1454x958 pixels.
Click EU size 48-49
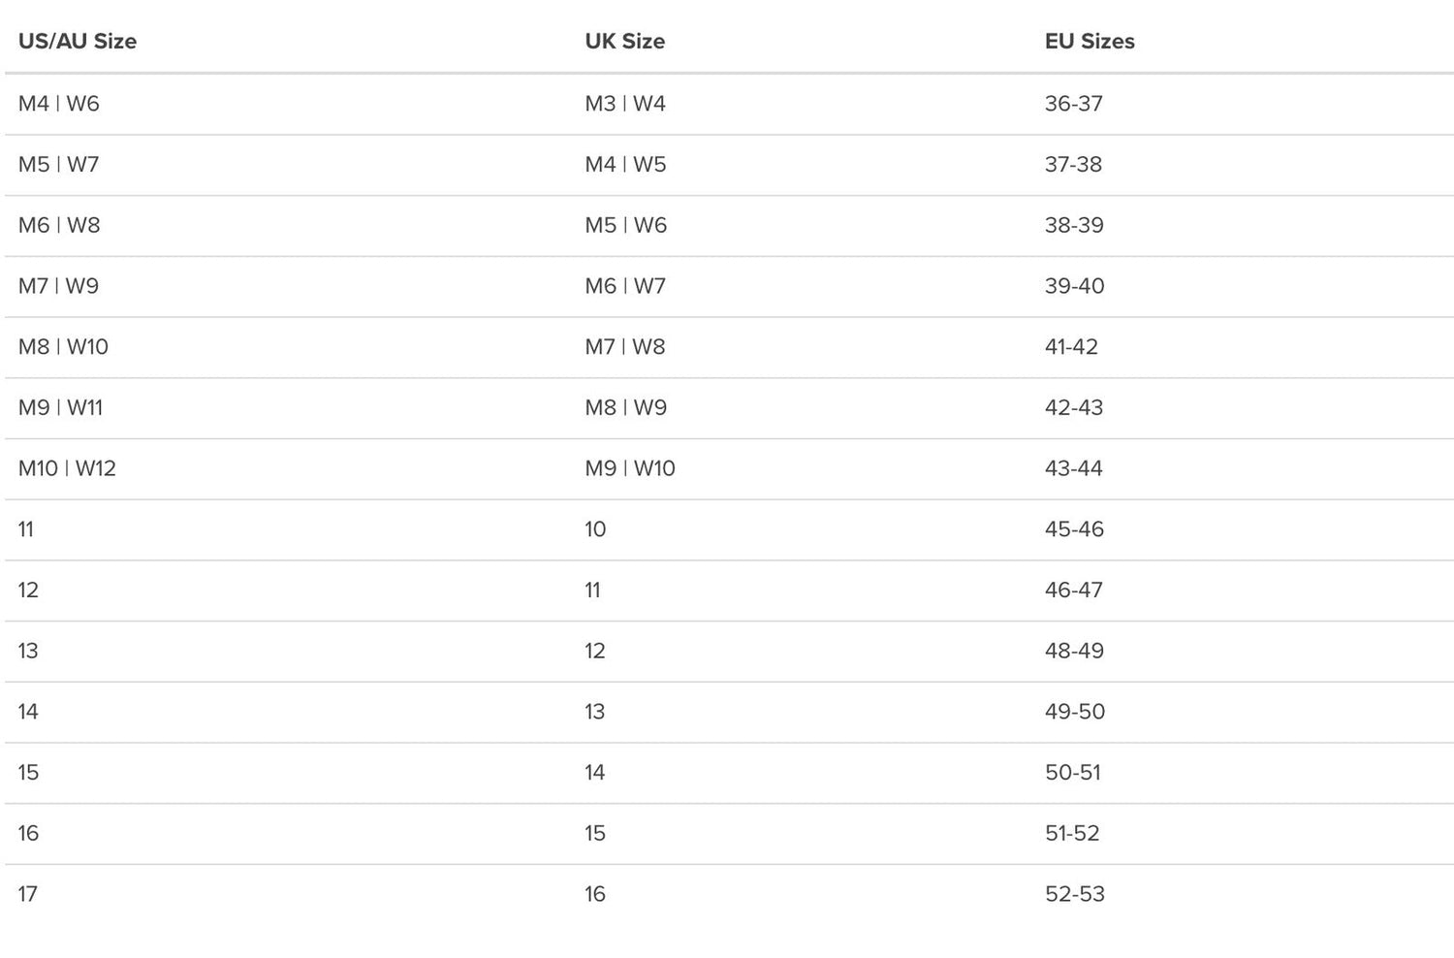1074,652
